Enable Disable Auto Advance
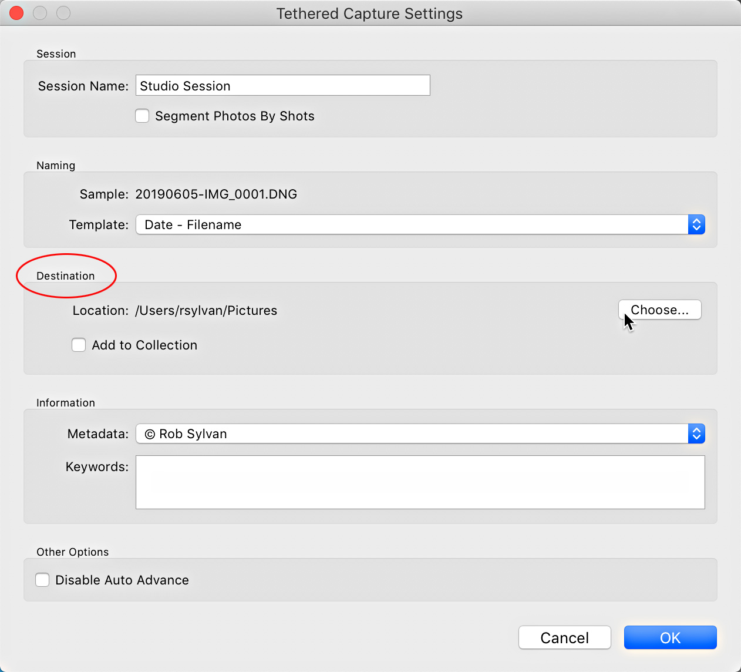741x672 pixels. point(42,580)
